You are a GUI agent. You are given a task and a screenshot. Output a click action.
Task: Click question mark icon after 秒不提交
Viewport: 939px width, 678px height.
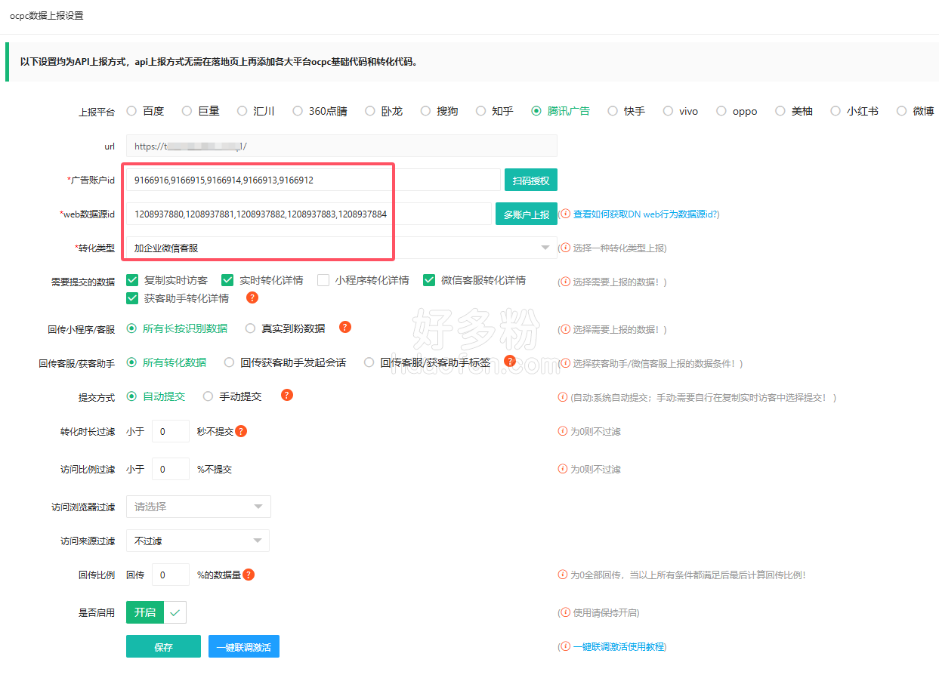click(241, 431)
